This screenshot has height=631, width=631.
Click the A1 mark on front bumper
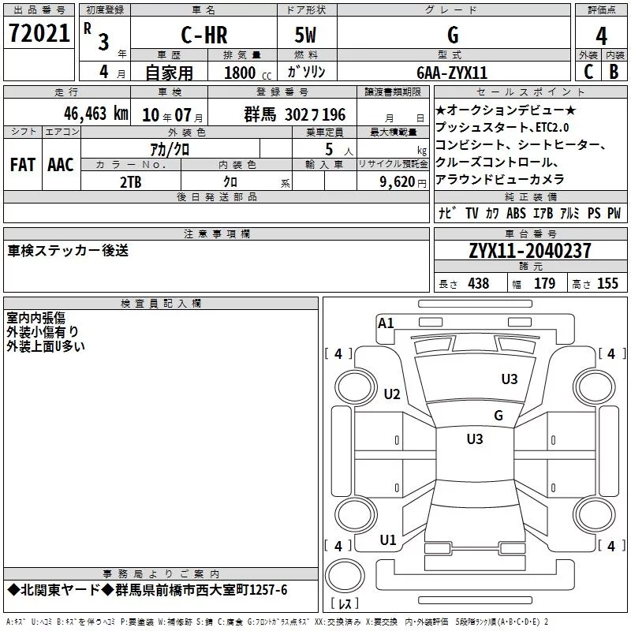click(x=386, y=323)
